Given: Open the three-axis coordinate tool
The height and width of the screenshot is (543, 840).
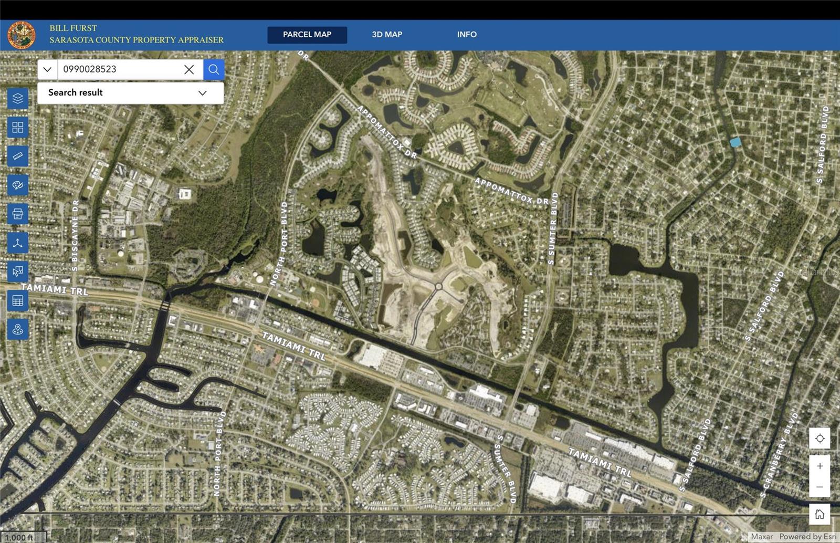Looking at the screenshot, I should coord(18,243).
